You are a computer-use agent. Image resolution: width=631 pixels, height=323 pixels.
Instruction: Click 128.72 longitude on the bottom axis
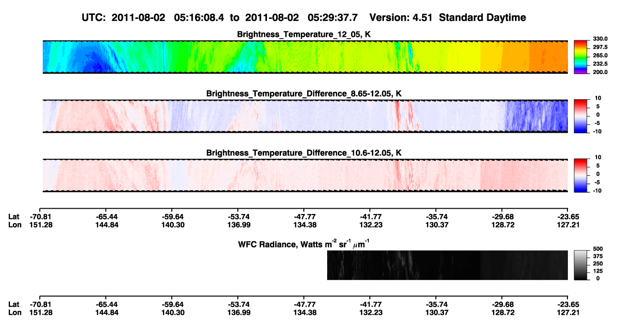503,312
